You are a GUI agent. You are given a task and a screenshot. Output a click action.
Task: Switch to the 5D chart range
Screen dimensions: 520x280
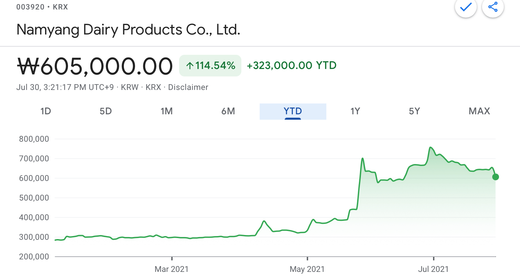[x=106, y=111]
